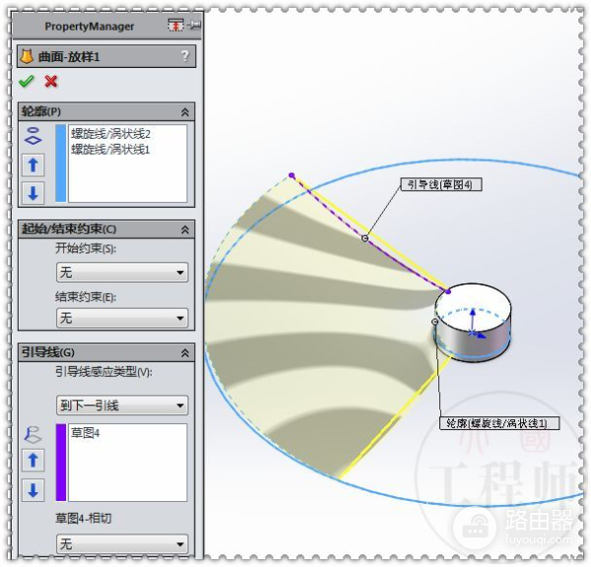Click the collapse-all icon beside PropertyManager title
Image resolution: width=591 pixels, height=567 pixels.
(x=175, y=26)
